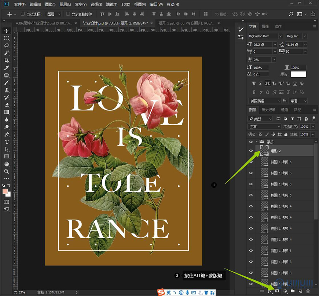The width and height of the screenshot is (319, 296).
Task: Toggle visibility of 装饰 group
Action: (251, 142)
